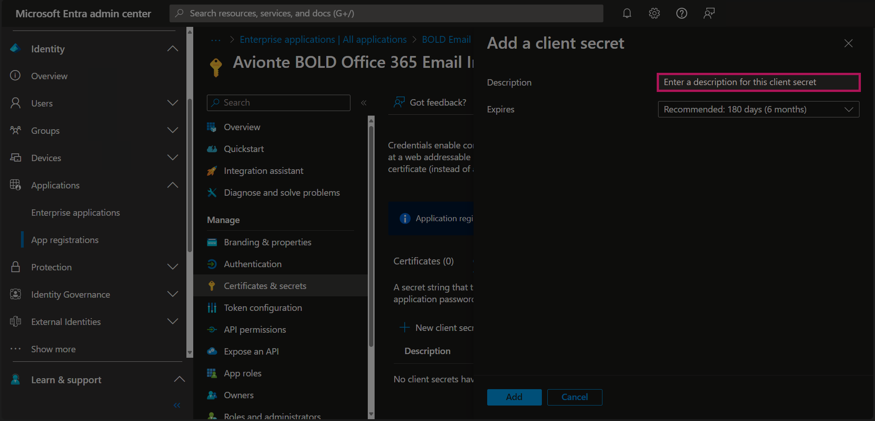Expand the Devices section

pos(173,157)
